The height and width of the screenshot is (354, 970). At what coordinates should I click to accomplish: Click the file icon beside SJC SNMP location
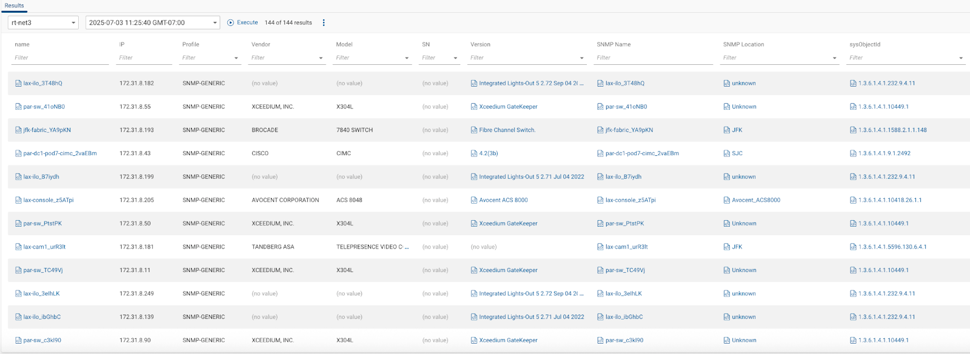tap(726, 153)
